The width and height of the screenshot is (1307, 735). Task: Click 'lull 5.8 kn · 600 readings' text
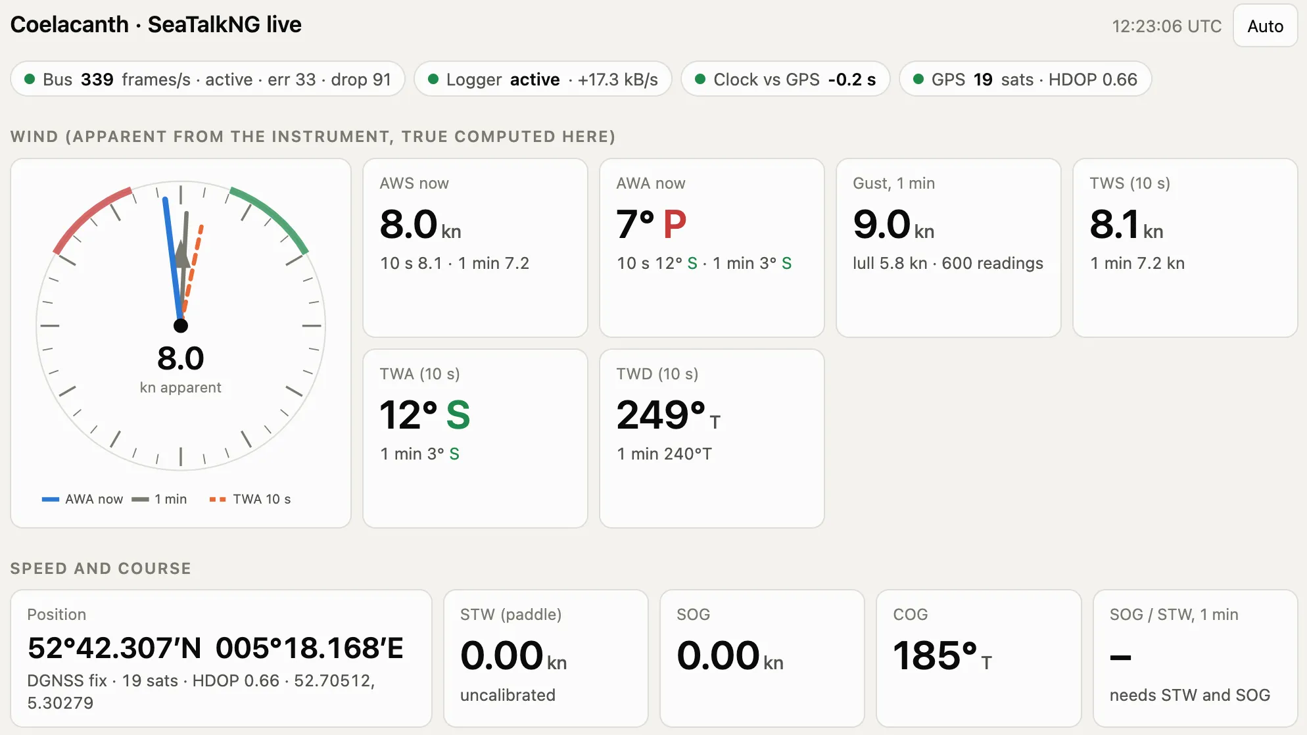(948, 264)
